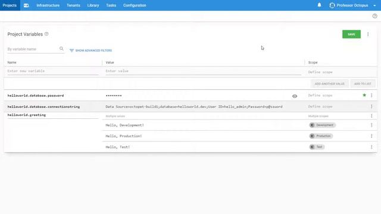Open the Tenants menu

(73, 5)
